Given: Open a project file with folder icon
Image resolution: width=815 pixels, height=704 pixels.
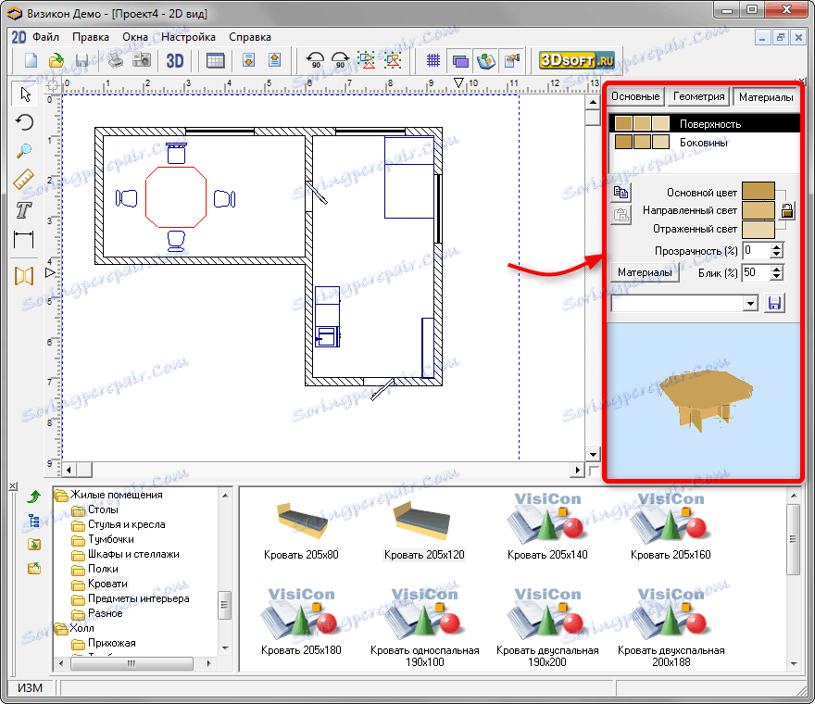Looking at the screenshot, I should [x=56, y=61].
